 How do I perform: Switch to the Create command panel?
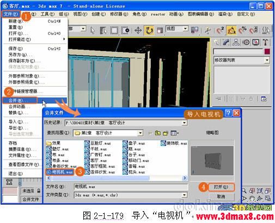pyautogui.click(x=216, y=42)
